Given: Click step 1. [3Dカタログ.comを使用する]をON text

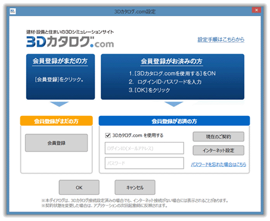Looking at the screenshot, I should pos(172,74).
